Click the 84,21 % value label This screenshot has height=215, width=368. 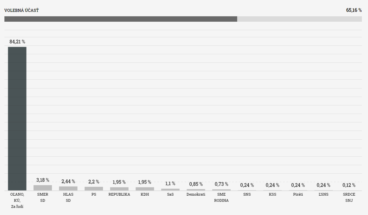pos(17,42)
